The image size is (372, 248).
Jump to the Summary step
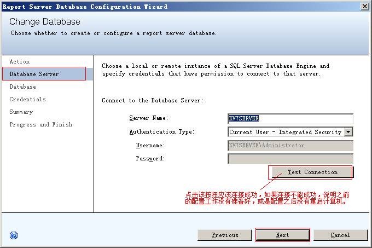[21, 112]
